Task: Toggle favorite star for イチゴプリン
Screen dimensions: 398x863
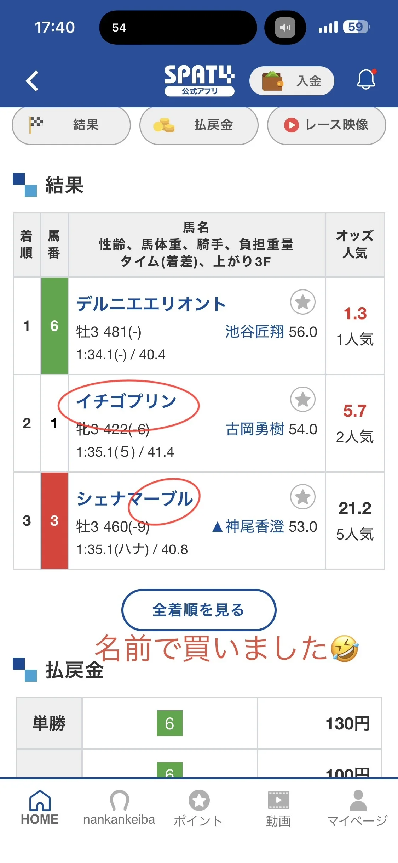Action: (x=302, y=399)
